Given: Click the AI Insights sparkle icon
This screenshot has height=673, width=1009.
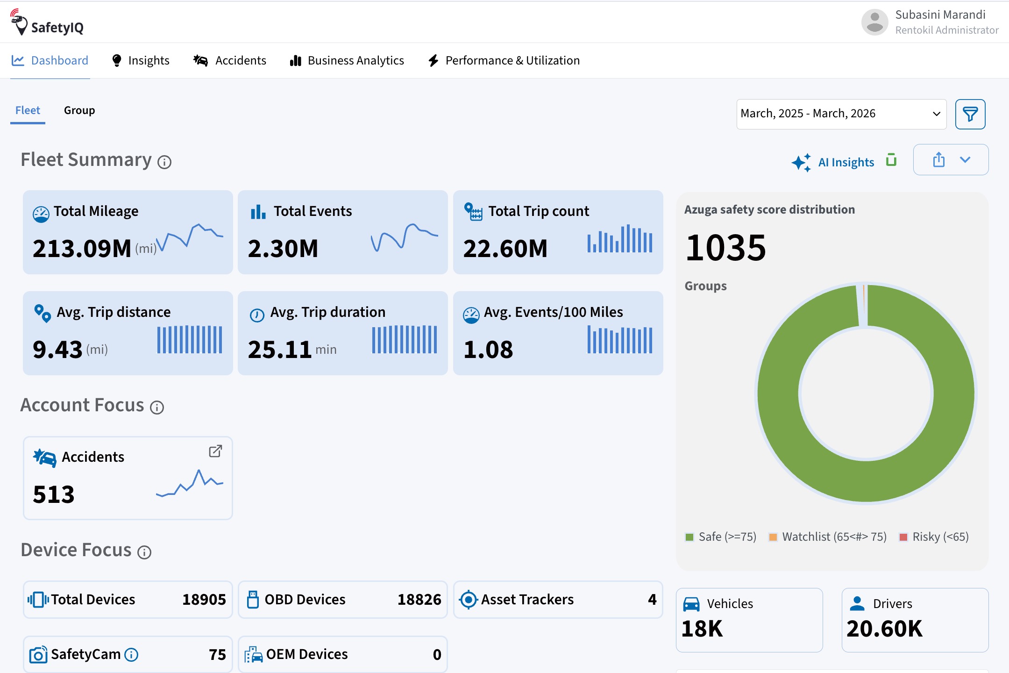Looking at the screenshot, I should (801, 162).
